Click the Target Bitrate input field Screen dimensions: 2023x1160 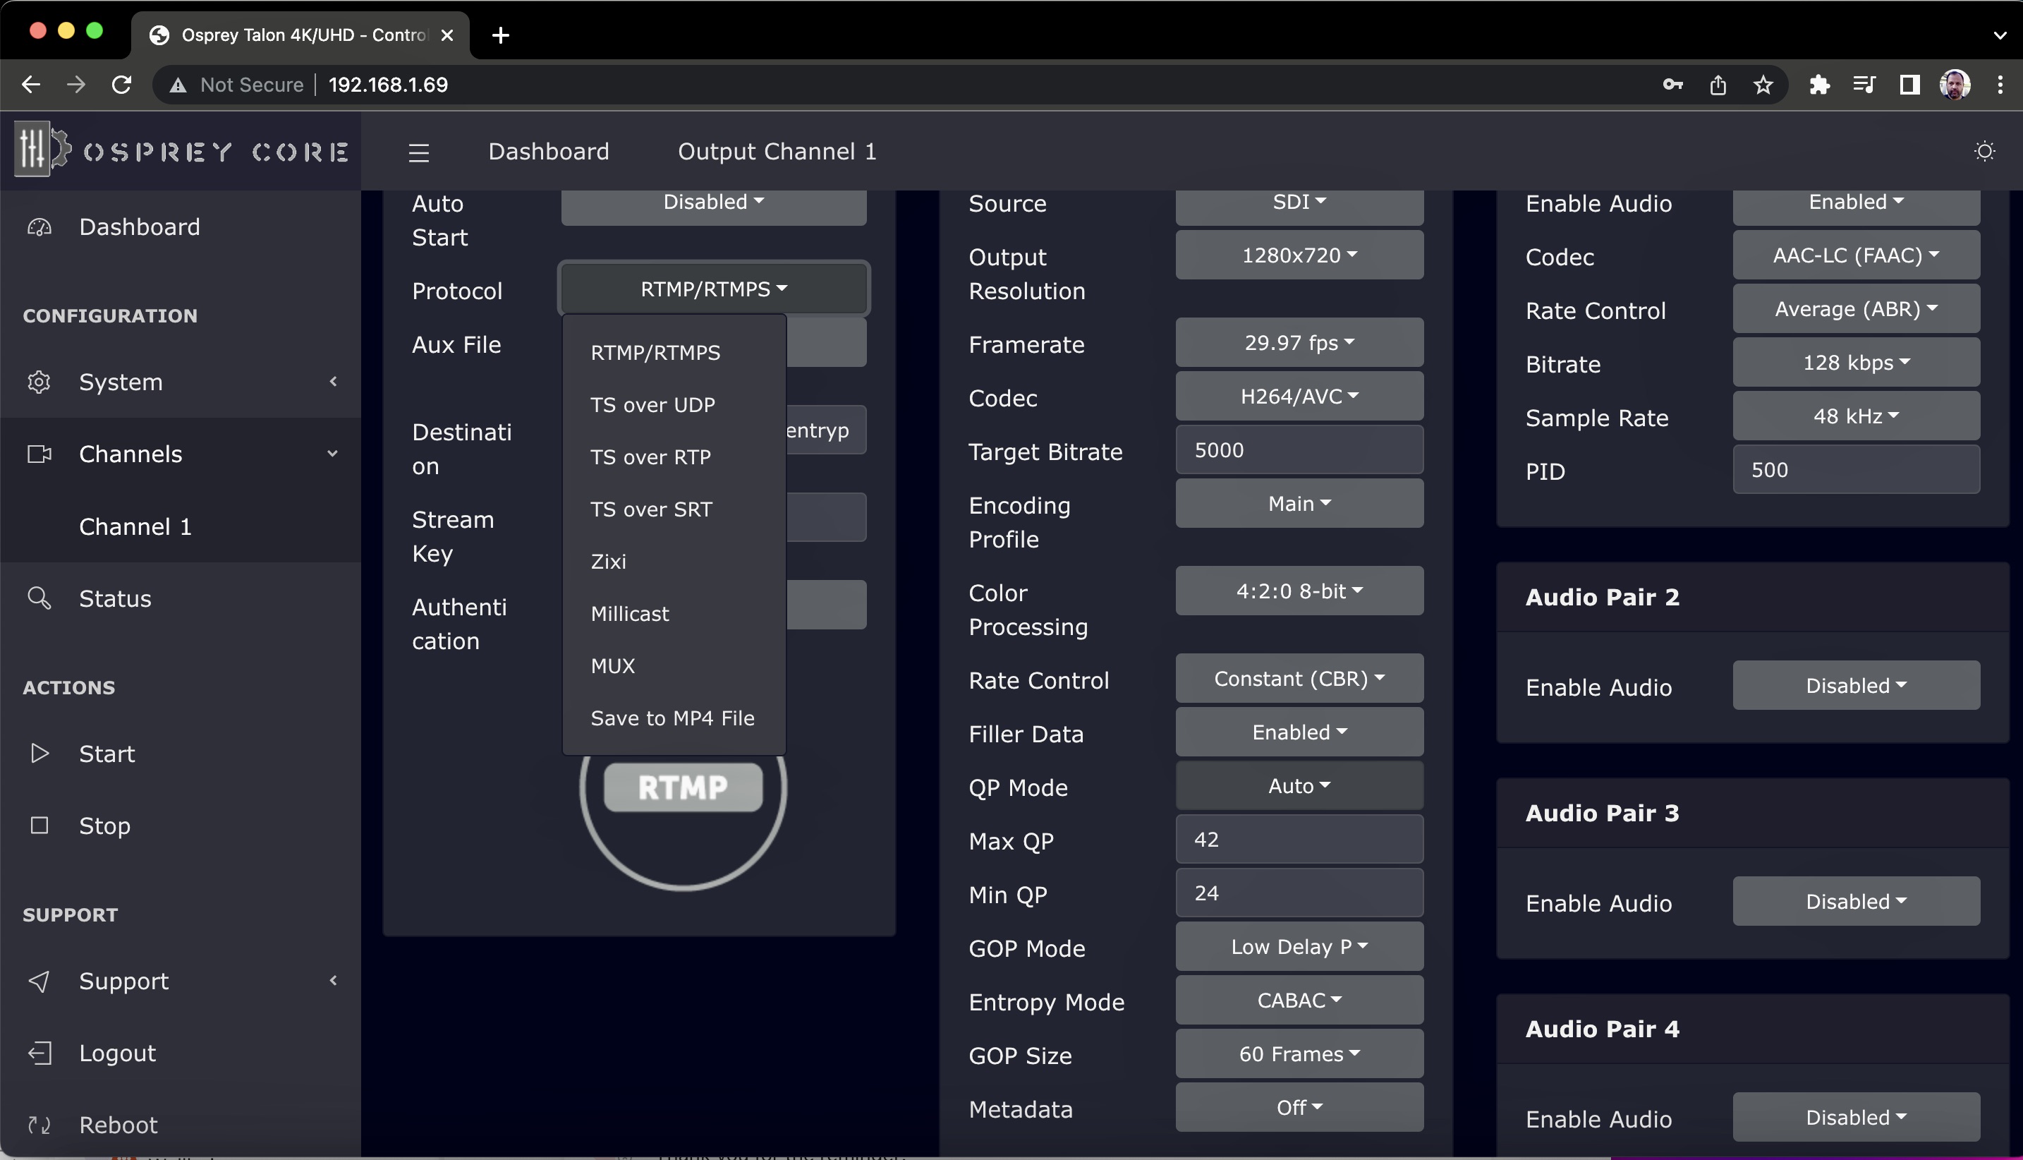click(1298, 450)
